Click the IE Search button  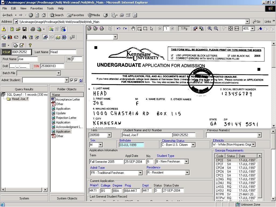tap(57, 15)
